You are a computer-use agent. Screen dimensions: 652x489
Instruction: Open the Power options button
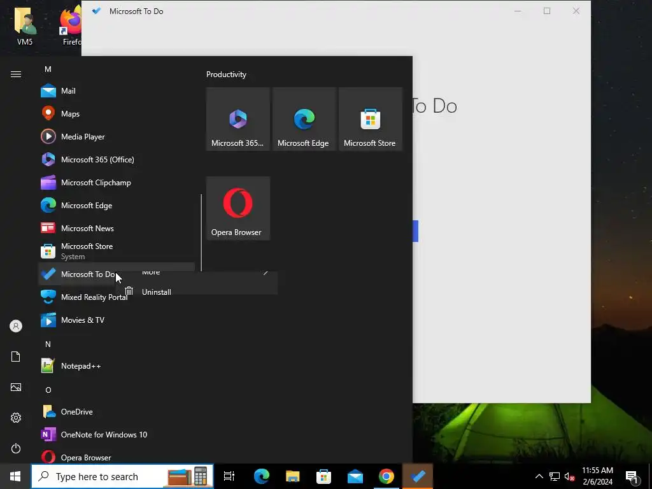(16, 448)
